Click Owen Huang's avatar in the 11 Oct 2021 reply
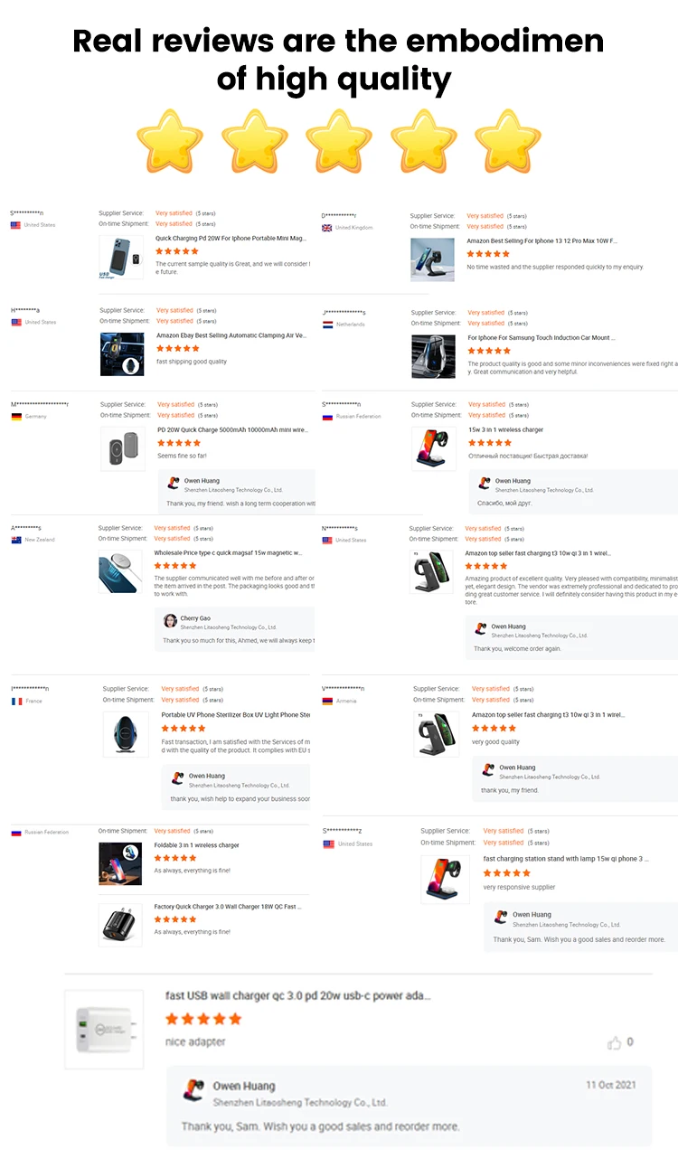This screenshot has width=678, height=1168. [x=193, y=1091]
